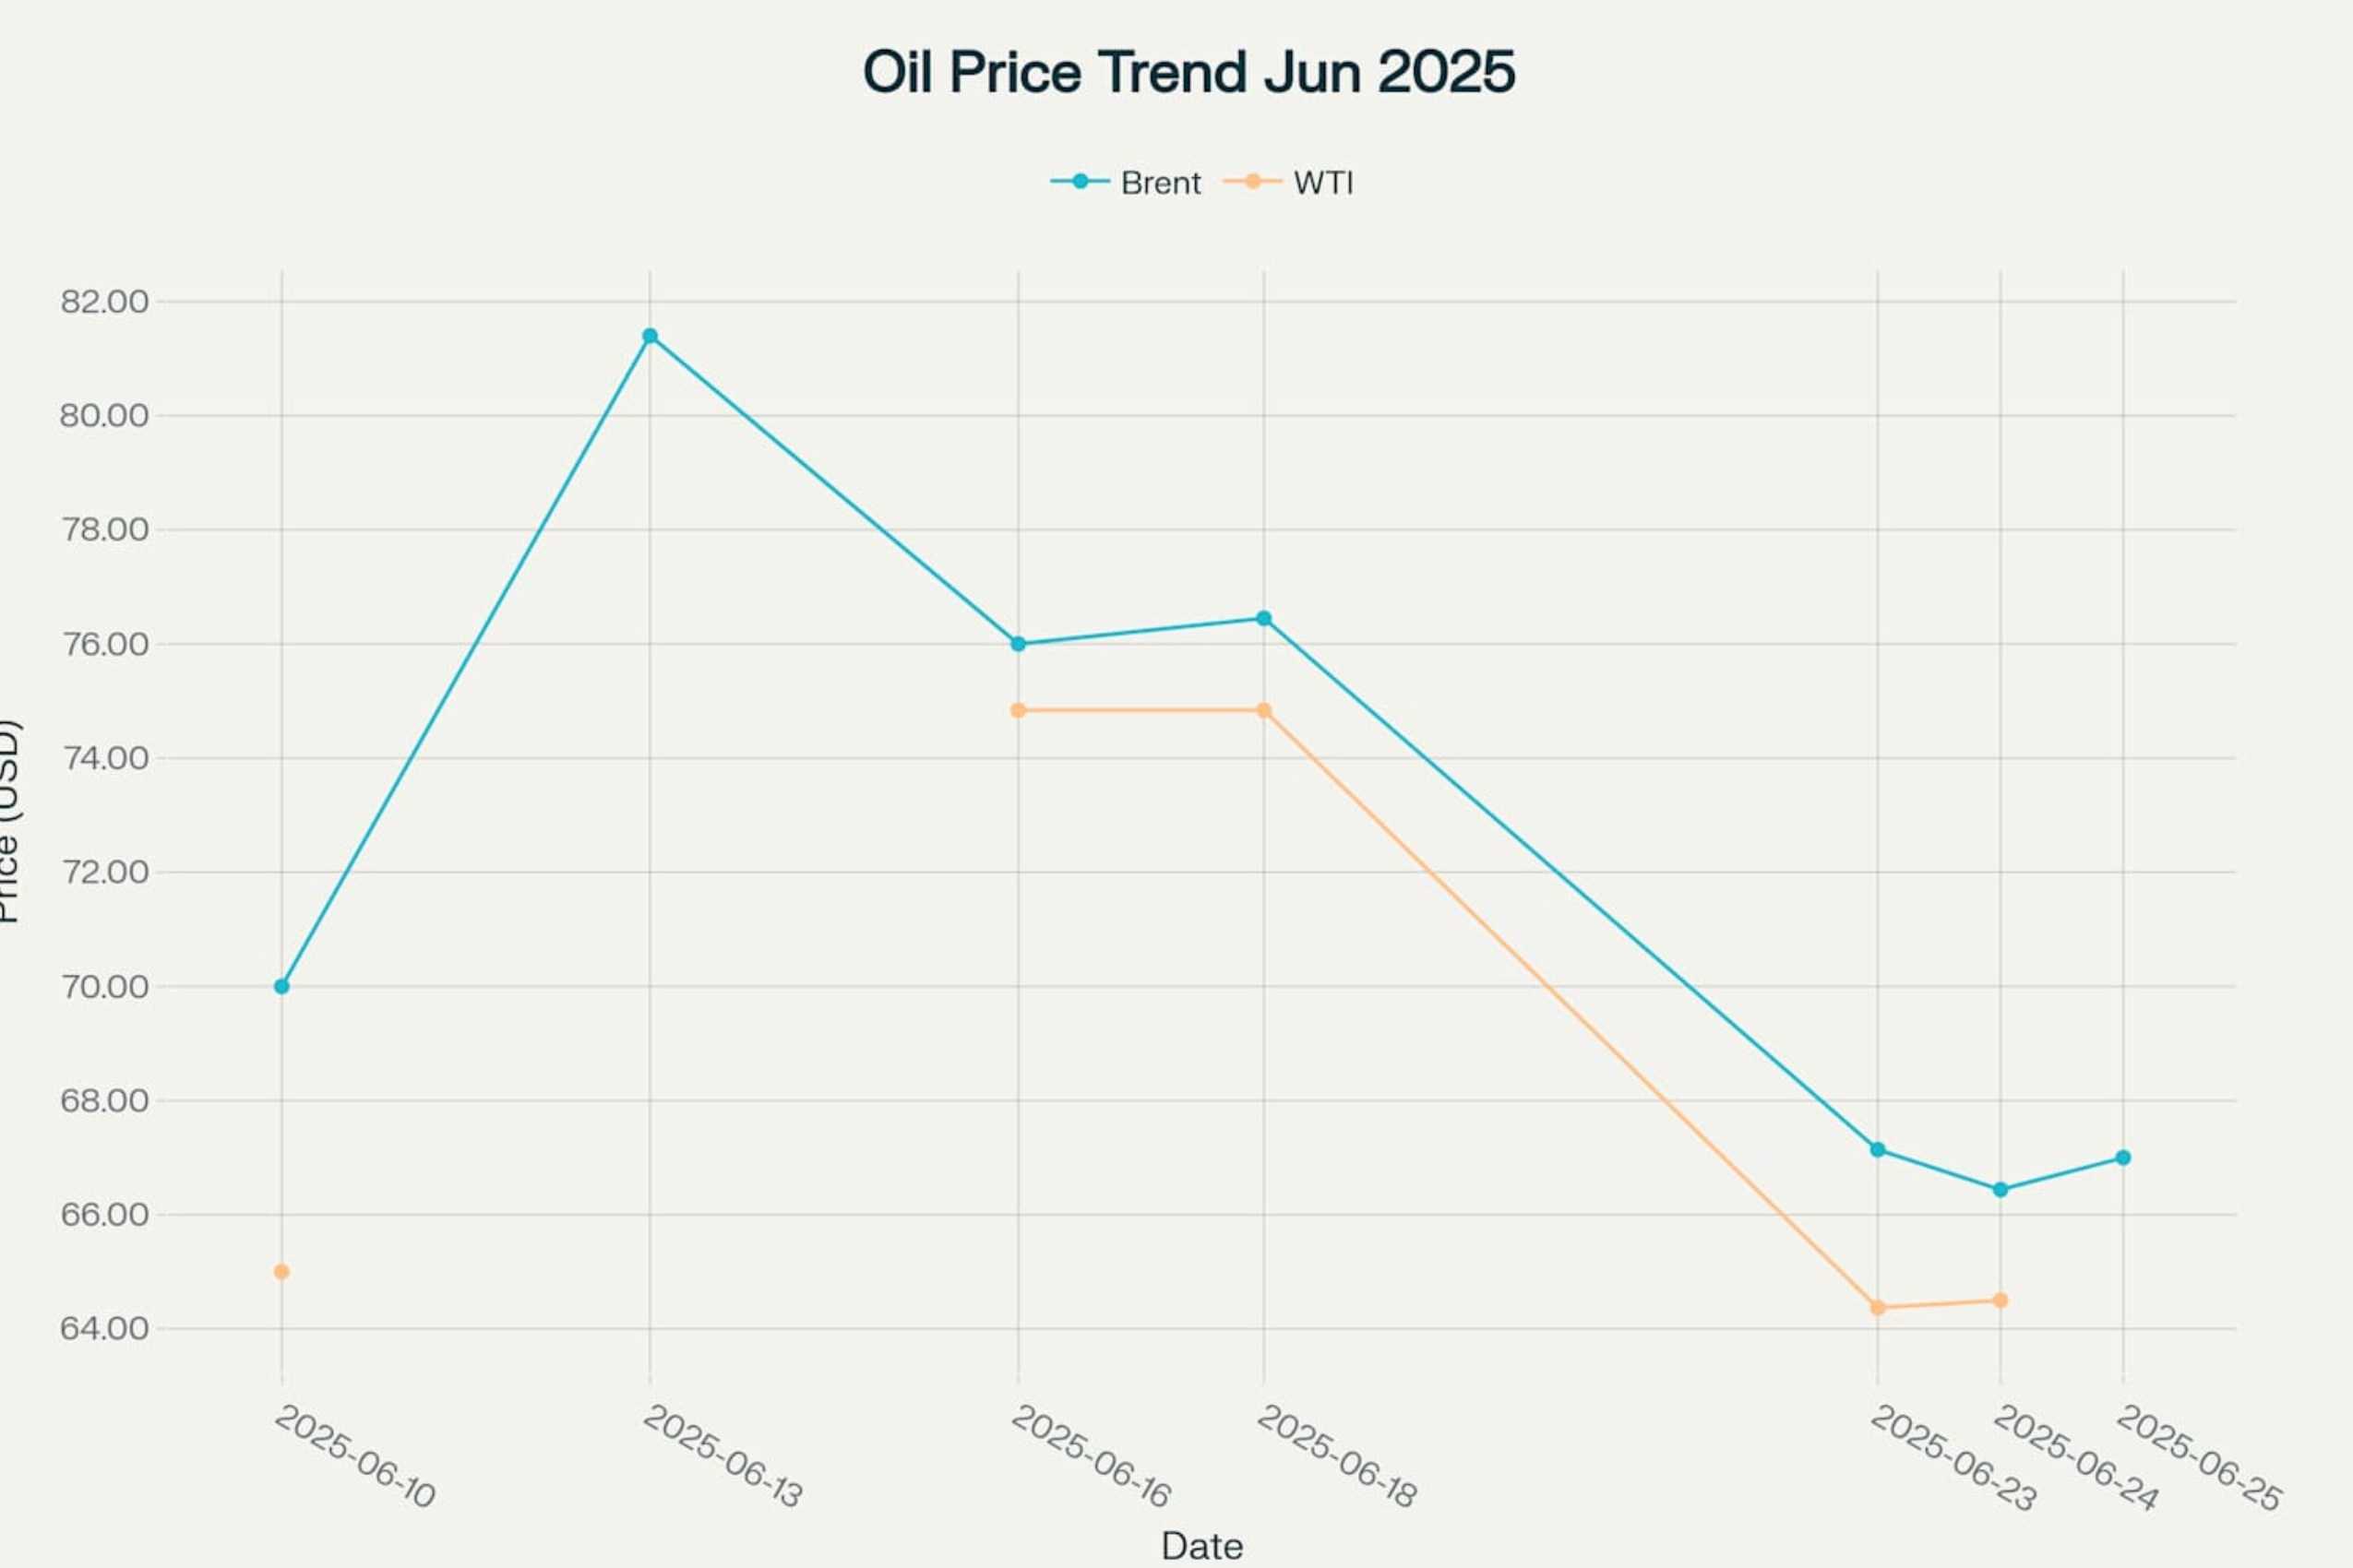Select isolated WTI point on 2025-06-10
The width and height of the screenshot is (2353, 1568).
coord(282,1272)
